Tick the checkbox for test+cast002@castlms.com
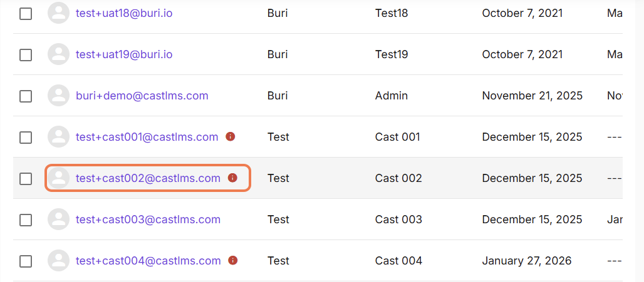644x282 pixels. (x=26, y=178)
